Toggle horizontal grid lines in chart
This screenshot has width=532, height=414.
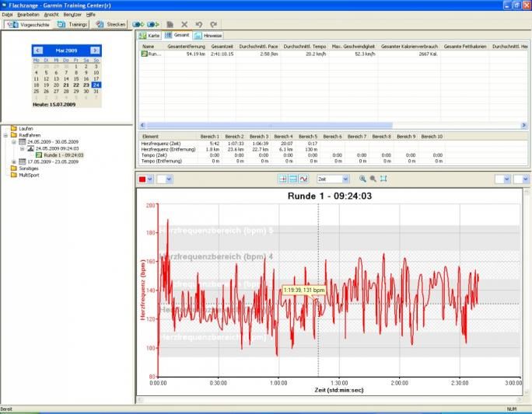(293, 179)
